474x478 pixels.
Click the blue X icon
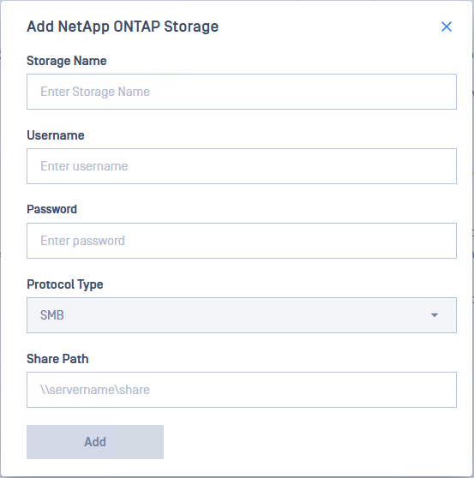click(x=447, y=27)
